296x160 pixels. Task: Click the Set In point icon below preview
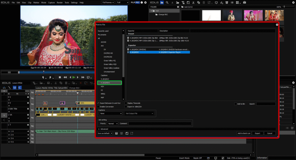point(43,77)
